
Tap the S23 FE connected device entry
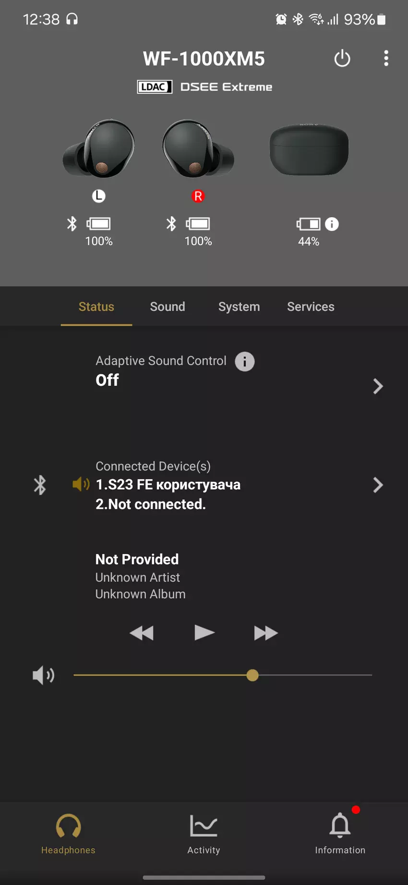(x=168, y=485)
